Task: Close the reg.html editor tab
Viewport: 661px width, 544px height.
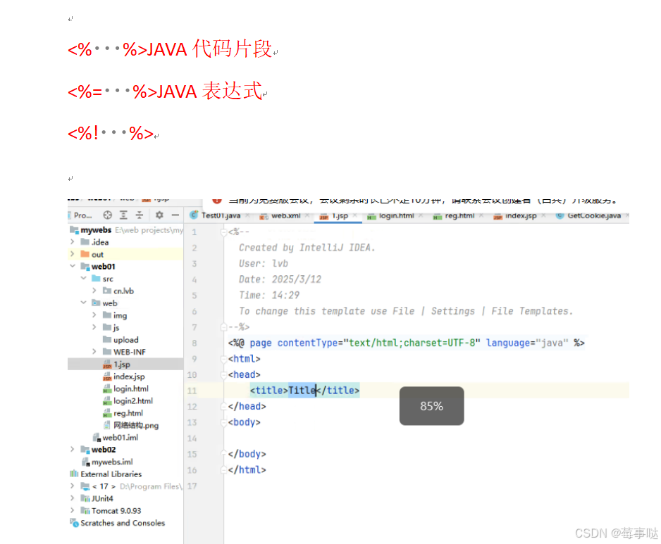Action: 481,216
